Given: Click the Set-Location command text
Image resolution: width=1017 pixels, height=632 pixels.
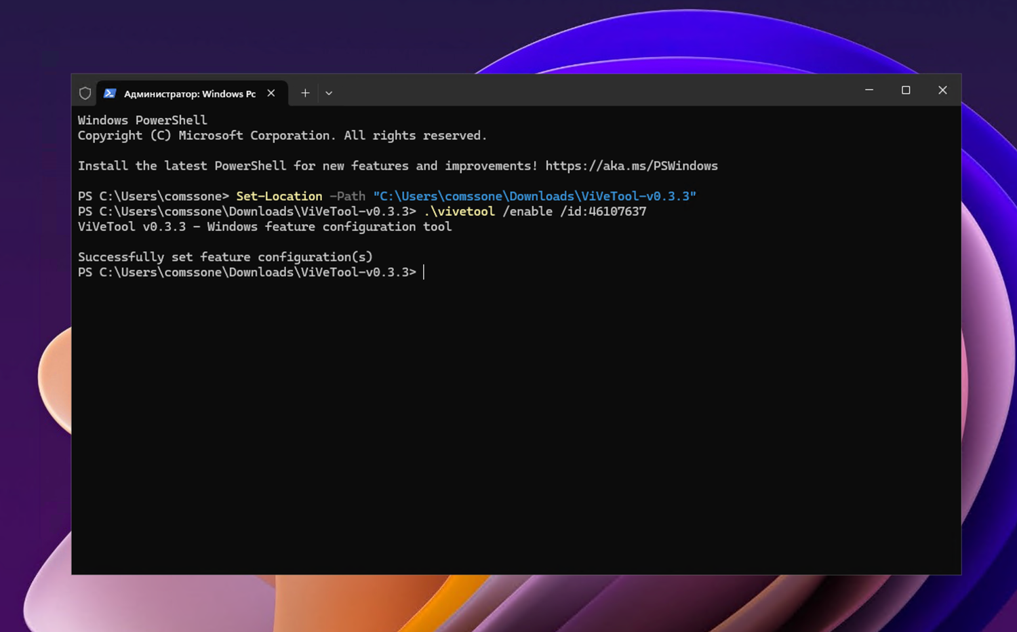Looking at the screenshot, I should pos(279,196).
